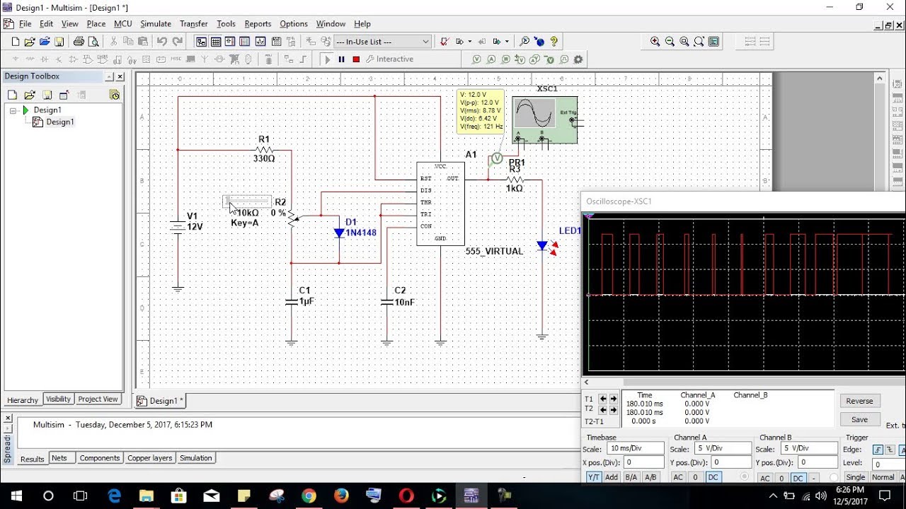Zoom to selected area icon
The height and width of the screenshot is (509, 906).
(x=684, y=42)
